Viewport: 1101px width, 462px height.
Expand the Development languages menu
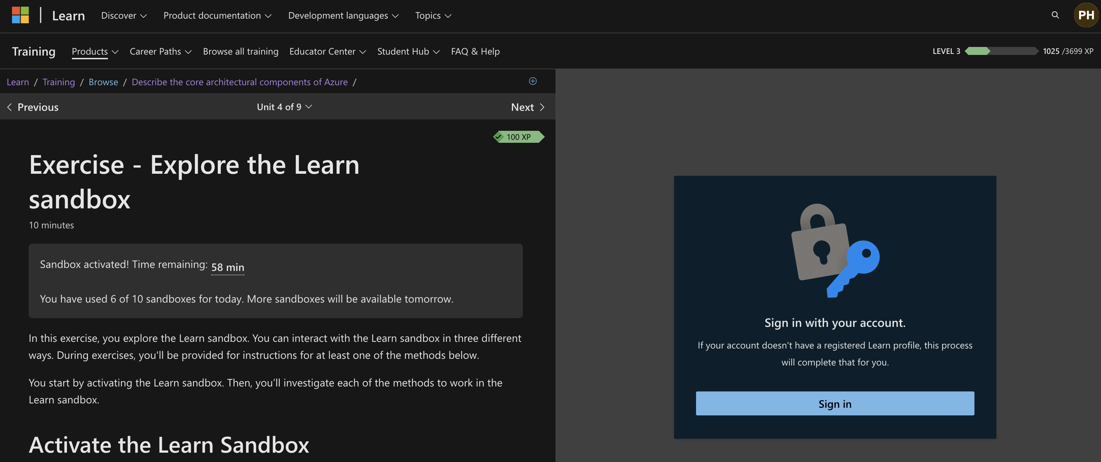343,16
